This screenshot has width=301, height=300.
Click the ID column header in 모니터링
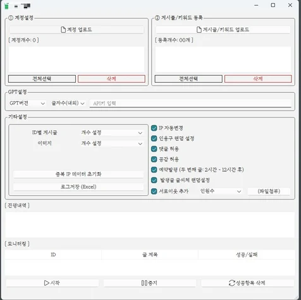pos(53,255)
